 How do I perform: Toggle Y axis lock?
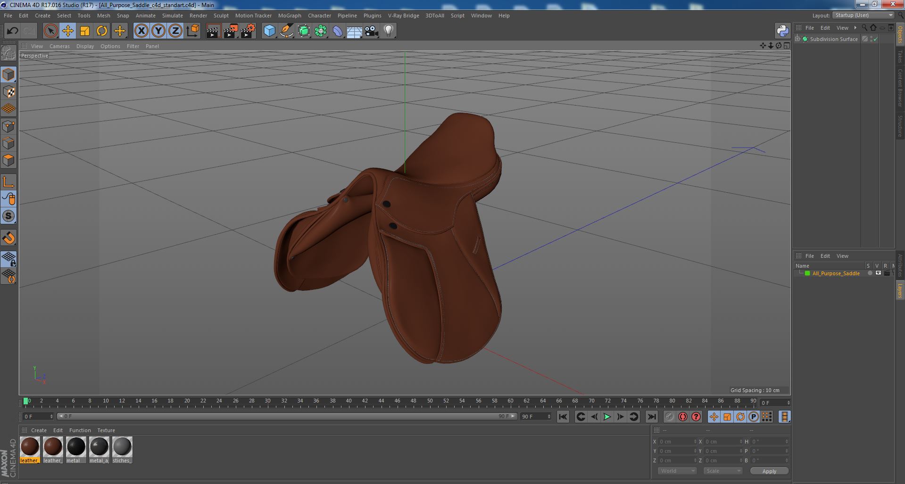158,31
